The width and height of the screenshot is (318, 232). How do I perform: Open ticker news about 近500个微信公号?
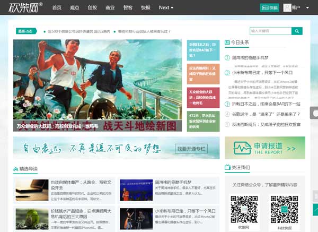79,31
